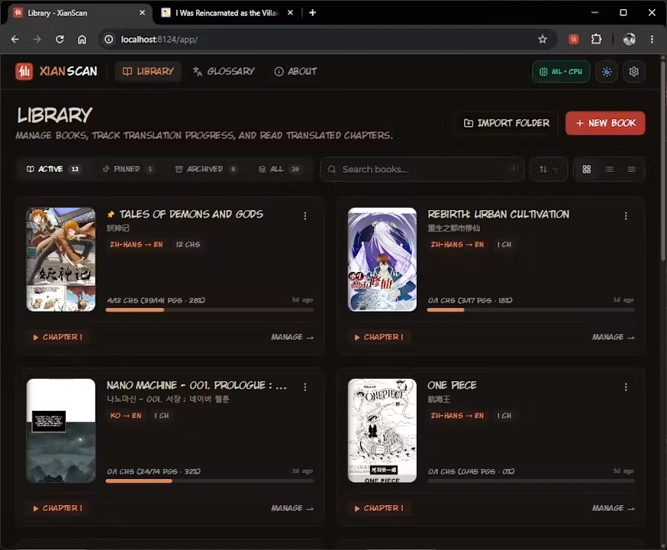Screen dimensions: 667x550
Task: Open Rebirth: Urban Cultivation cover thumbnail
Action: click(x=382, y=259)
